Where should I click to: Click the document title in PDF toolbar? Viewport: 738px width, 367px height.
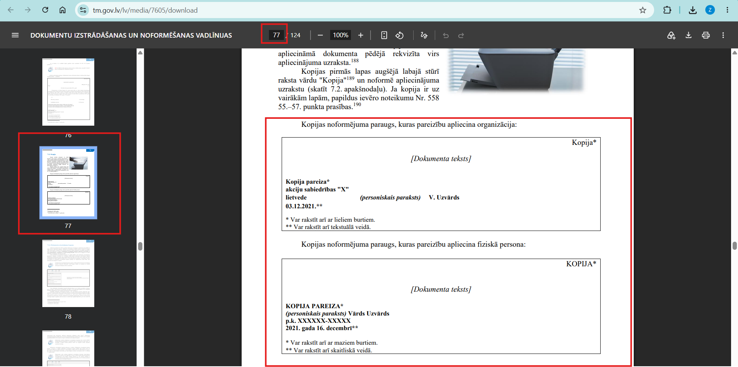coord(131,35)
